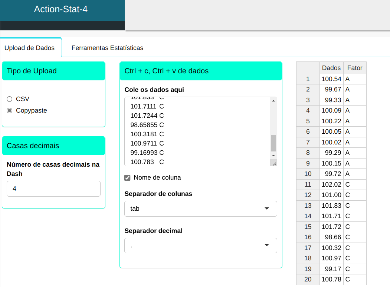Switch to the Ferramentas Estatísticas tab

point(107,48)
